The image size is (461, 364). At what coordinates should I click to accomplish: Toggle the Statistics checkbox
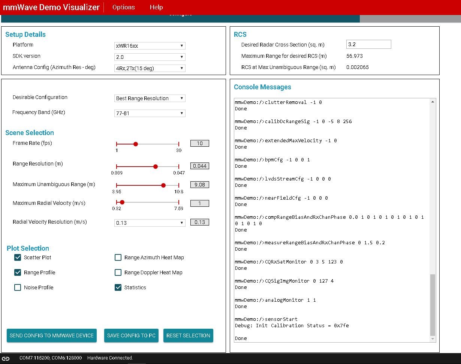(118, 287)
